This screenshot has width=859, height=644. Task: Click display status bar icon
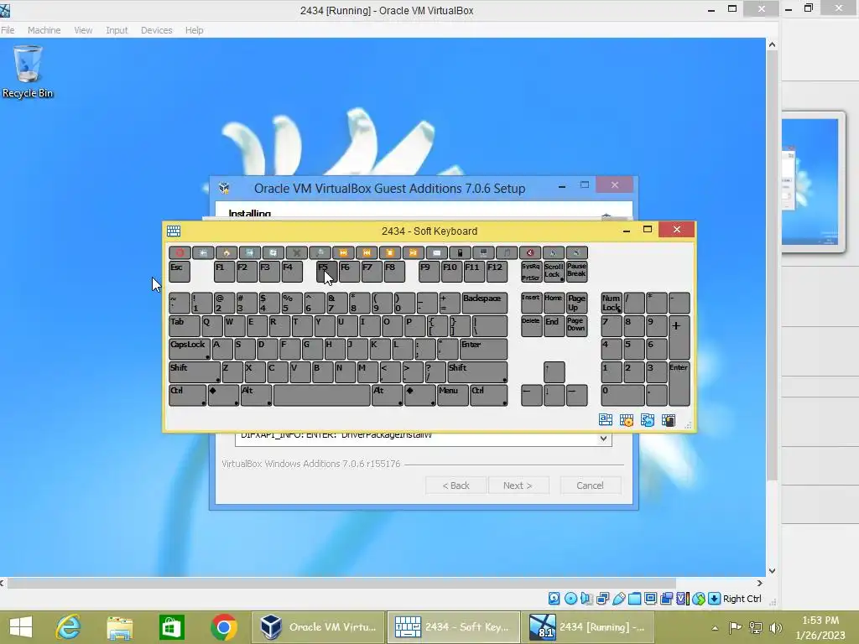click(x=650, y=599)
